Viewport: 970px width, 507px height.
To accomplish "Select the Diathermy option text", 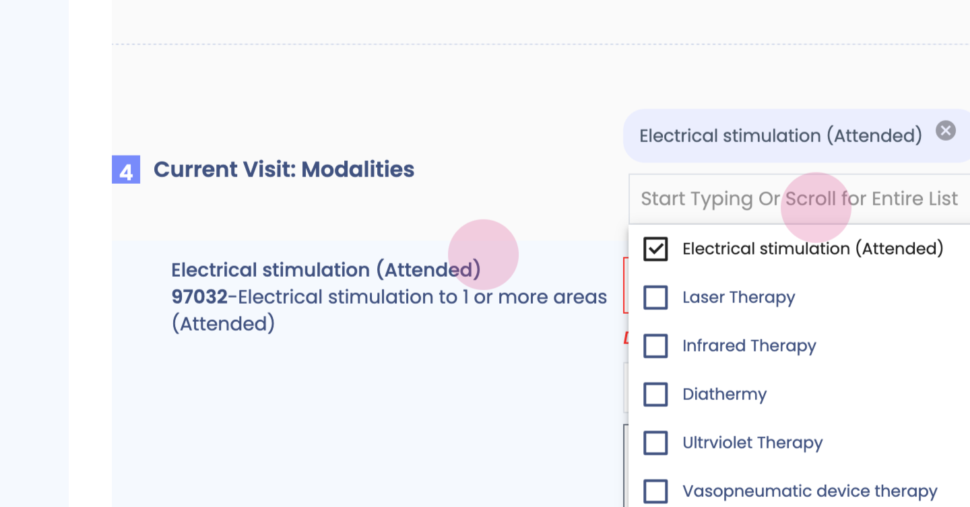I will pos(724,395).
